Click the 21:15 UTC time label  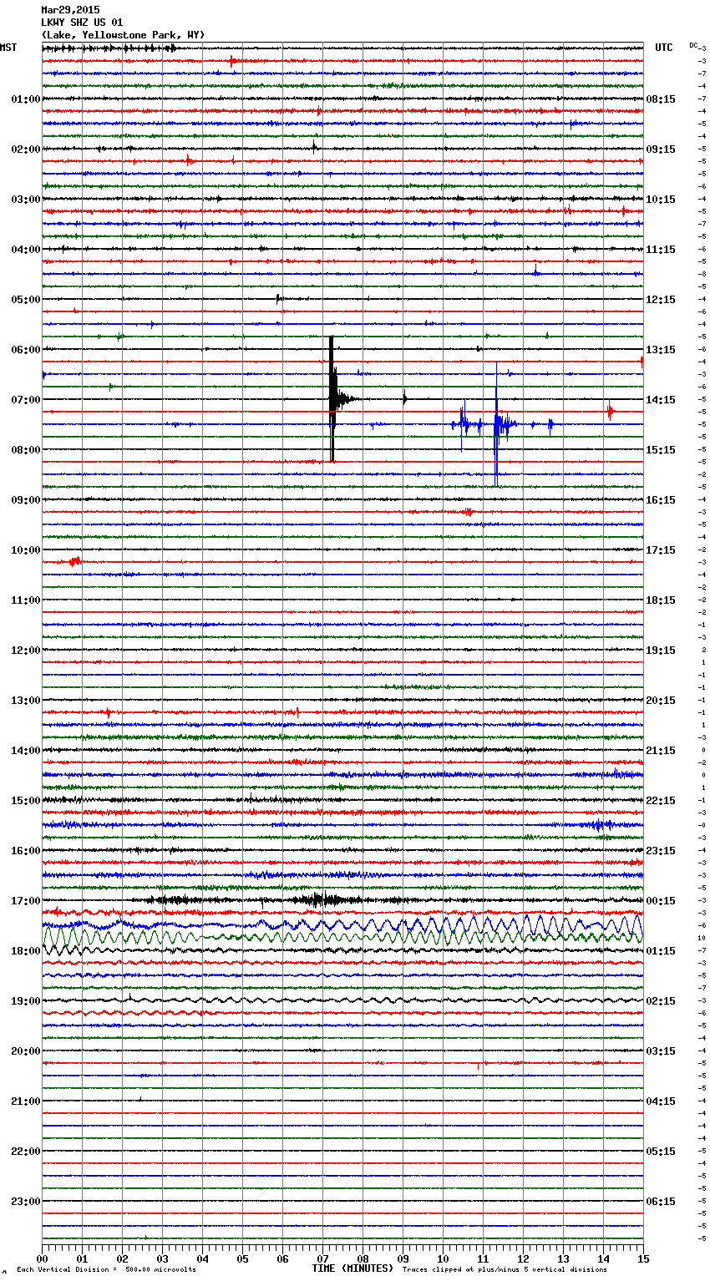pyautogui.click(x=661, y=751)
